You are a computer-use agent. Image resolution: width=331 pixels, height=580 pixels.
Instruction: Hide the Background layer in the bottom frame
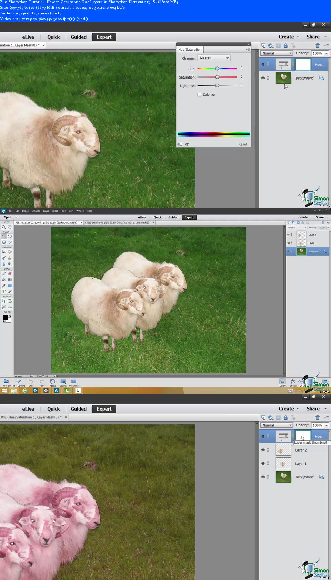pos(263,477)
